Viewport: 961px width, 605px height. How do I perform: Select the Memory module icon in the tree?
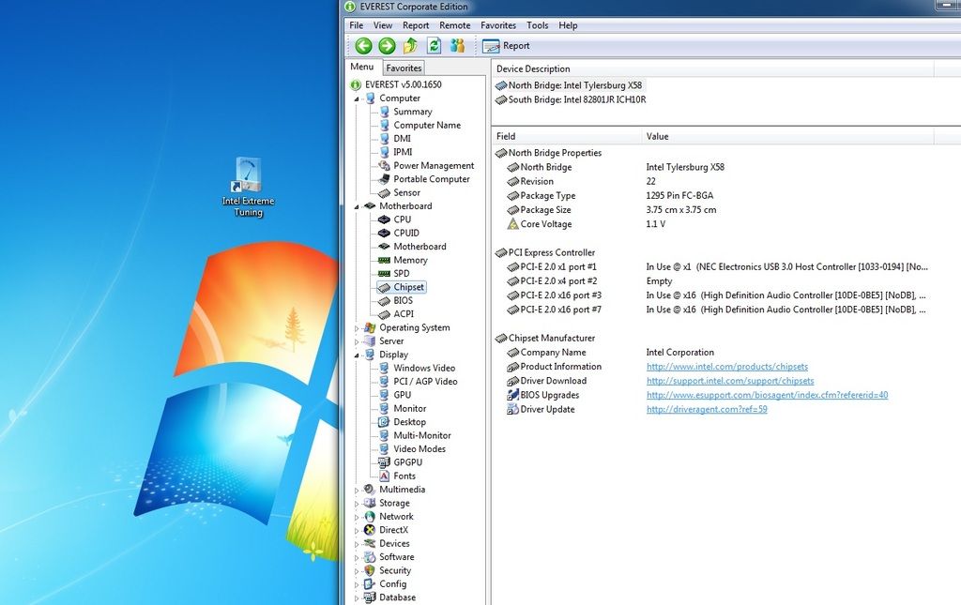384,260
